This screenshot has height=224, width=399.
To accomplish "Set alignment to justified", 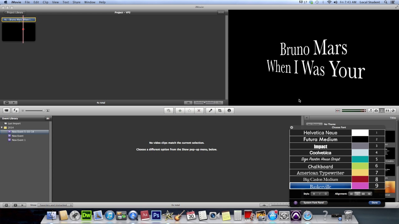I will [x=363, y=194].
